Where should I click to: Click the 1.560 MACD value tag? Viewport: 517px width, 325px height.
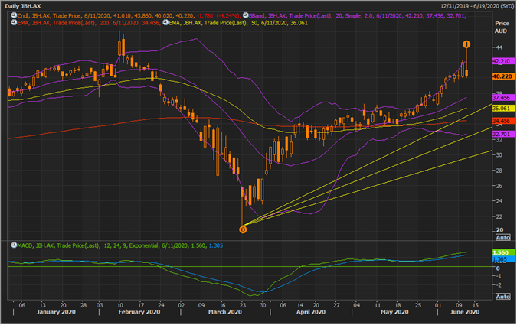point(503,252)
